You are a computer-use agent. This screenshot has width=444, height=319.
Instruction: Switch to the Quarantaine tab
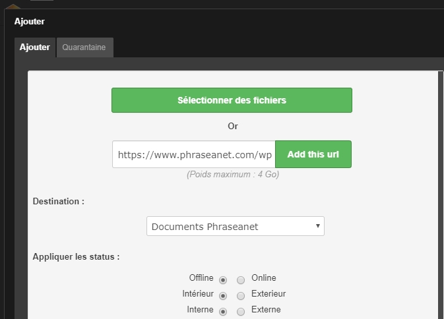[84, 47]
